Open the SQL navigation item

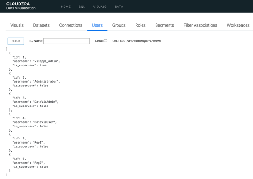pos(82,7)
